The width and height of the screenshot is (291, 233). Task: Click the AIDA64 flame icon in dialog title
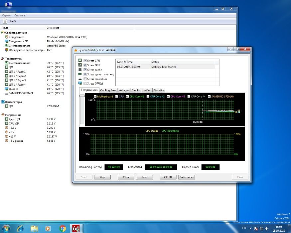76,50
